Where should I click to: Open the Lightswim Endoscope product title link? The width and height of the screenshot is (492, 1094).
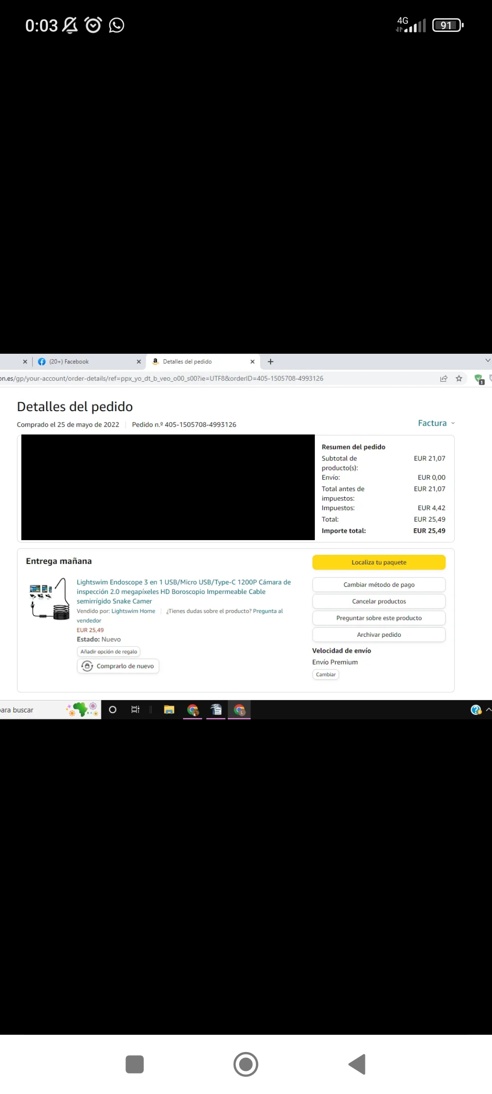click(184, 592)
